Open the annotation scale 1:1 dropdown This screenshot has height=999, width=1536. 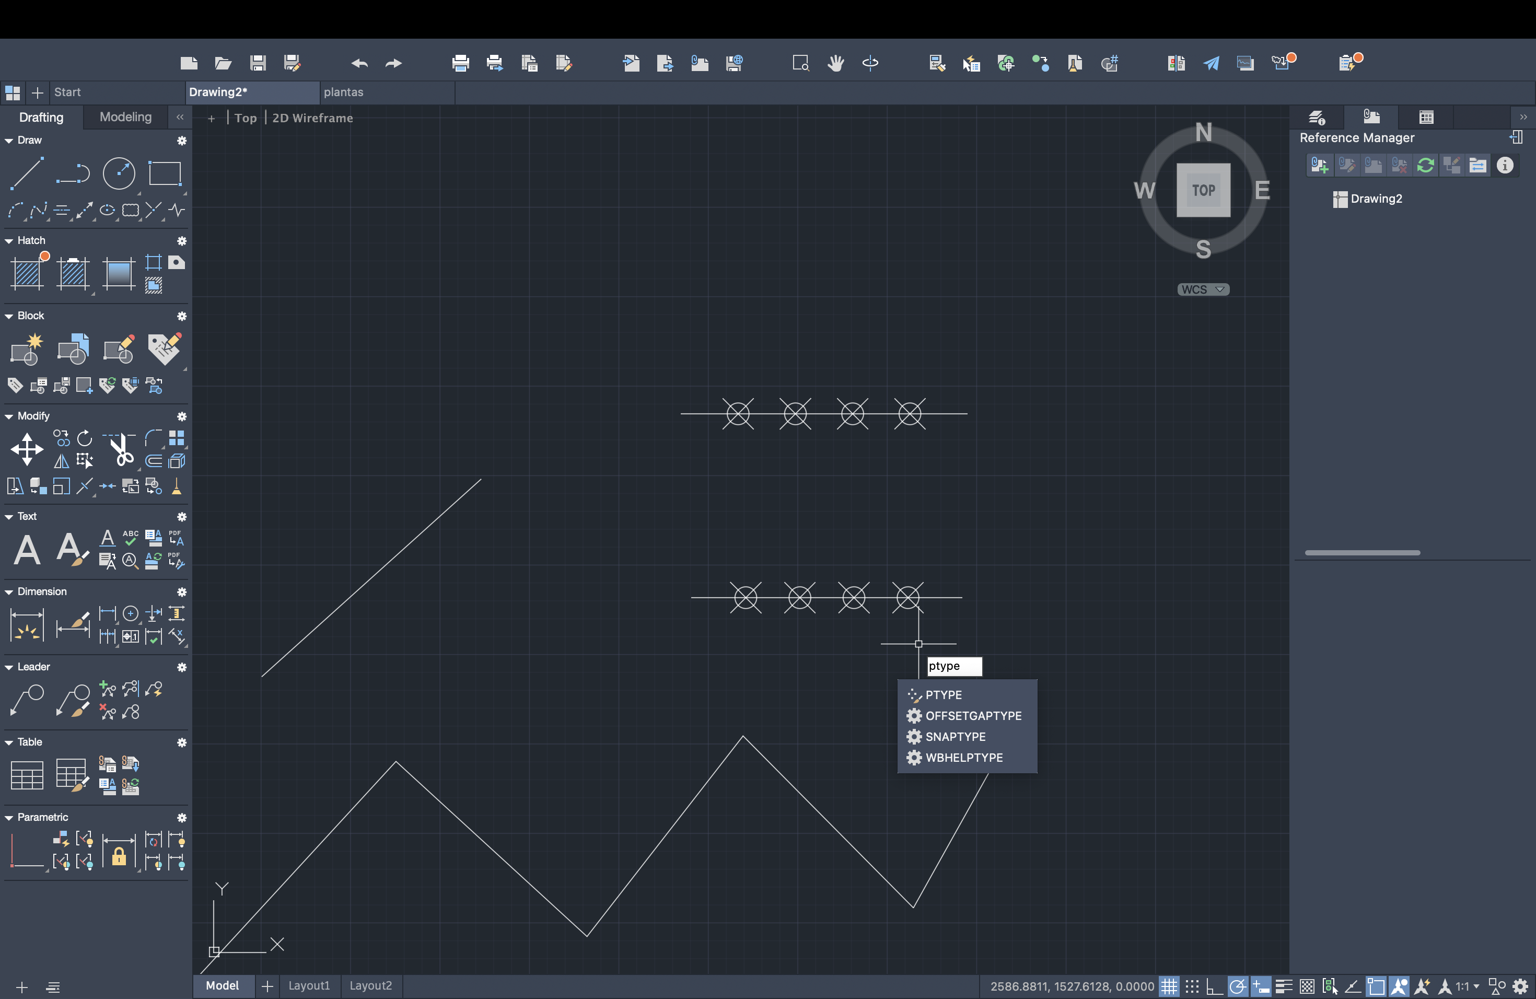[1467, 987]
